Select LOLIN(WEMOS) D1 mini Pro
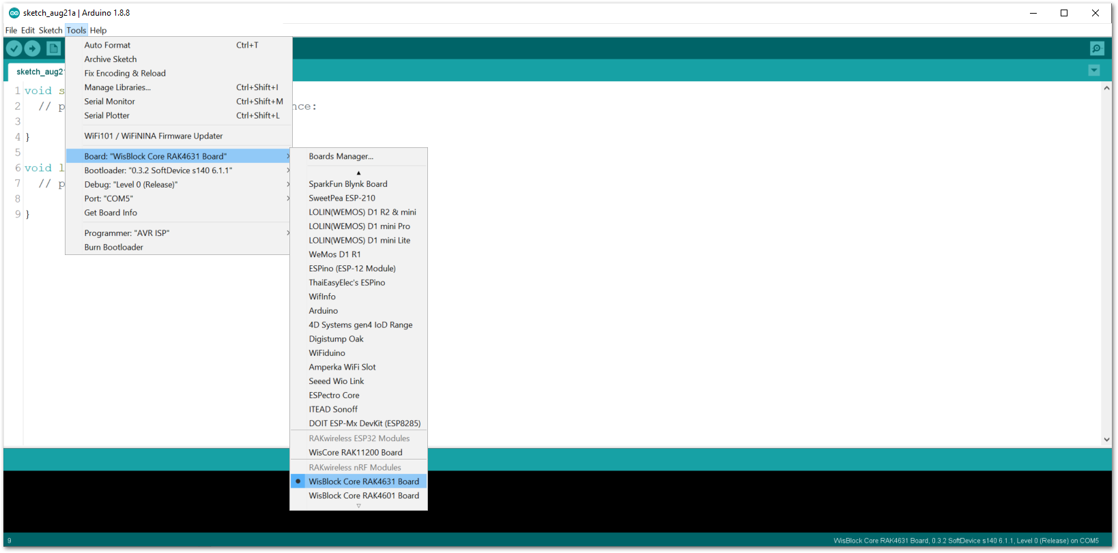This screenshot has width=1118, height=553. click(x=359, y=226)
